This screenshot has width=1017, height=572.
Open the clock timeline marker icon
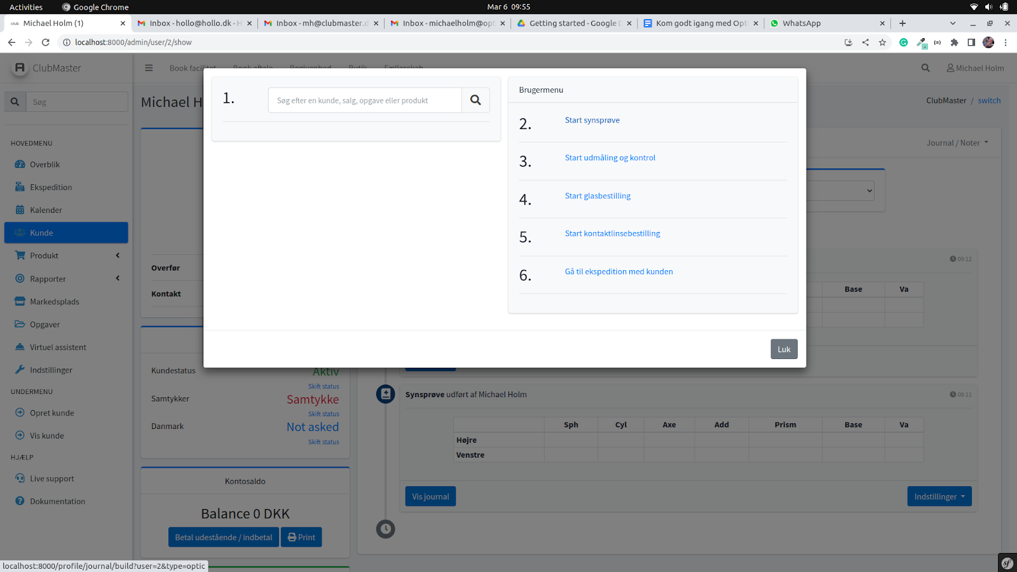pyautogui.click(x=385, y=529)
